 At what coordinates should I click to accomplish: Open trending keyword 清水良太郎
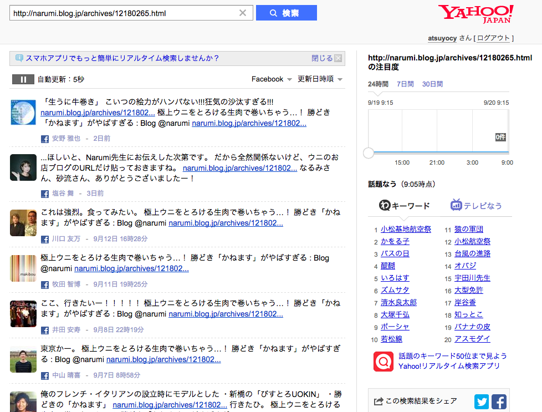(x=398, y=303)
